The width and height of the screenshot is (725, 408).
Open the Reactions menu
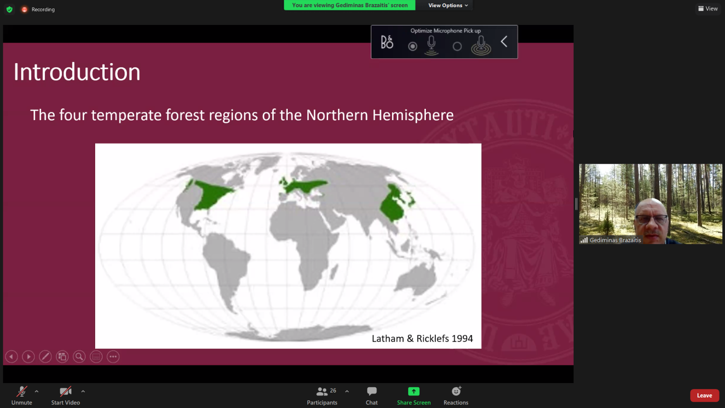456,395
